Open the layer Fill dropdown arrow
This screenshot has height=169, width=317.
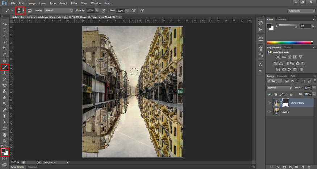314,94
